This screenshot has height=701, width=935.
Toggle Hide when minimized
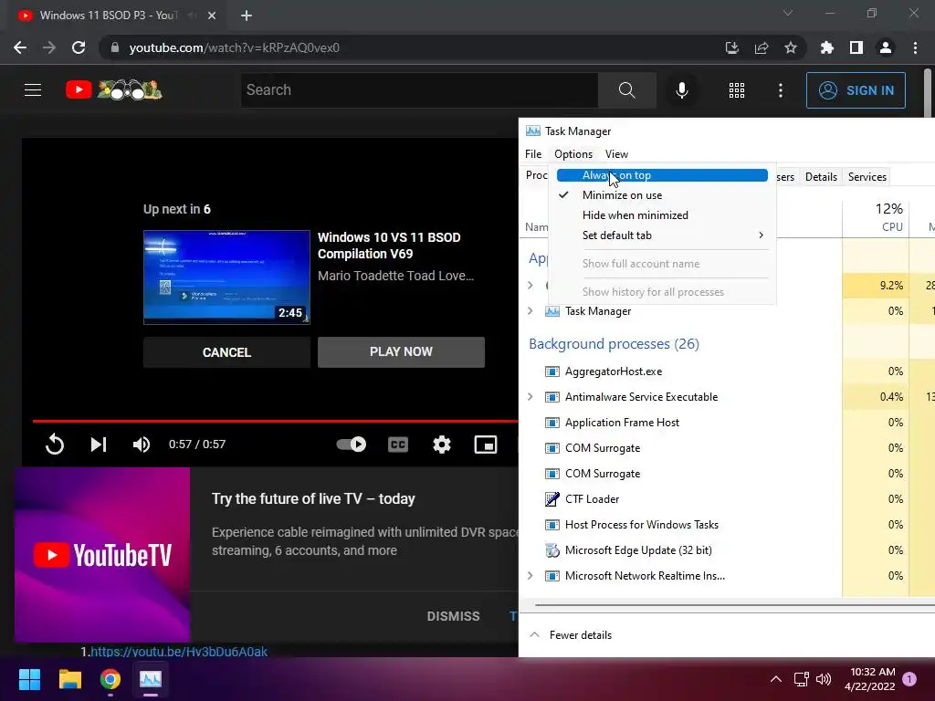[x=662, y=215]
